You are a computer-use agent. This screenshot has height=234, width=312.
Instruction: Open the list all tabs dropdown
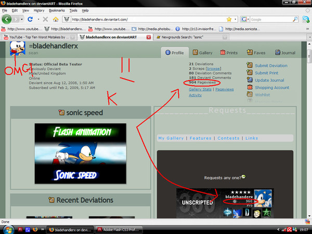(309, 37)
